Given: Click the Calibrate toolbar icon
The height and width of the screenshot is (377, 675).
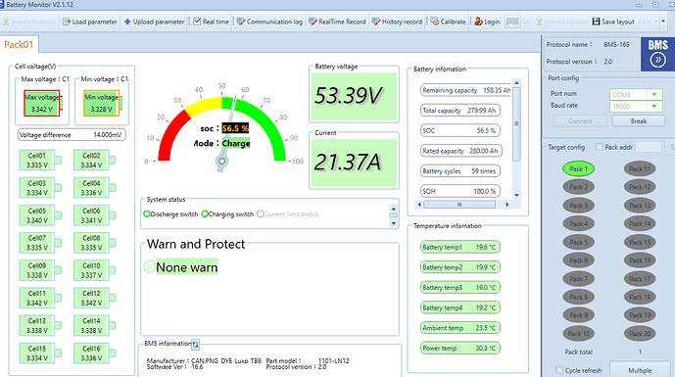Looking at the screenshot, I should pos(434,22).
